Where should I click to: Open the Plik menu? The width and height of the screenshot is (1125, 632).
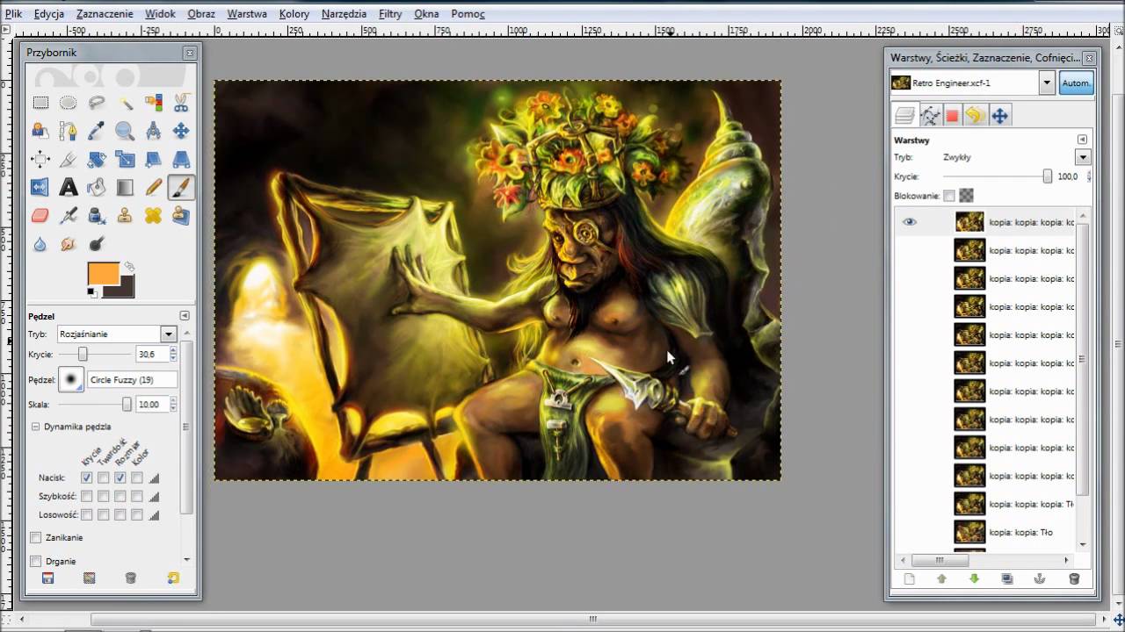click(x=13, y=14)
